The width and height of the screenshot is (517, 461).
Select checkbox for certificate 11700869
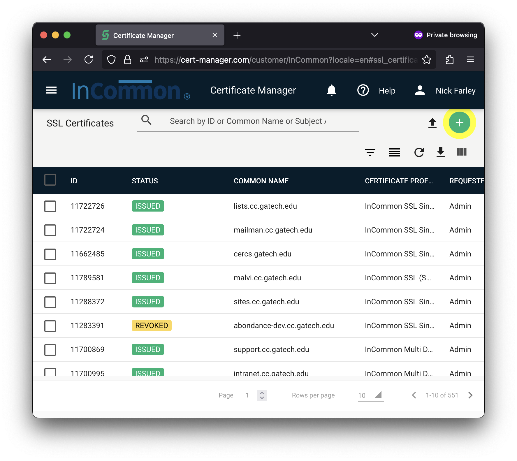point(50,350)
